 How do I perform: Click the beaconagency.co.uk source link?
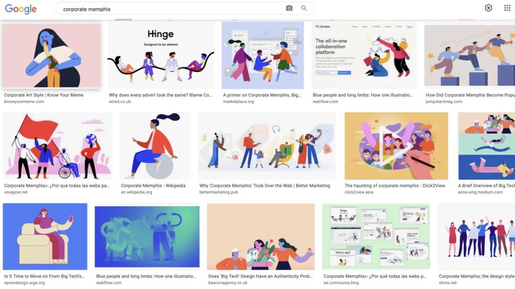228,282
